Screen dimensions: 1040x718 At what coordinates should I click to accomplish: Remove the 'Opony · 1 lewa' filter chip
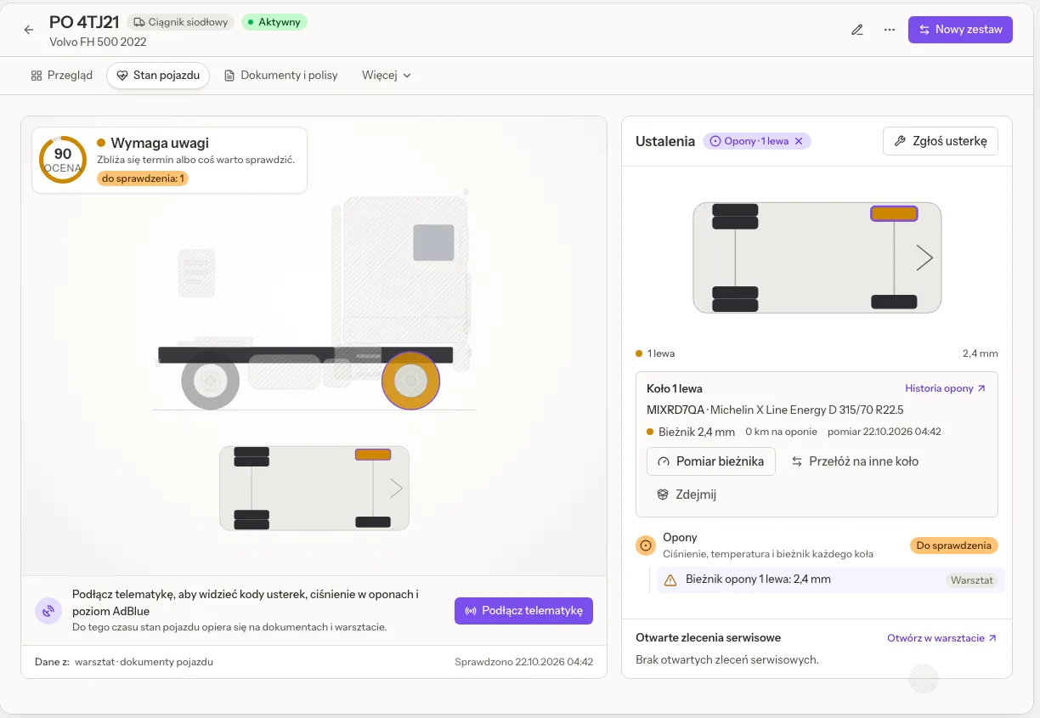[x=799, y=141]
